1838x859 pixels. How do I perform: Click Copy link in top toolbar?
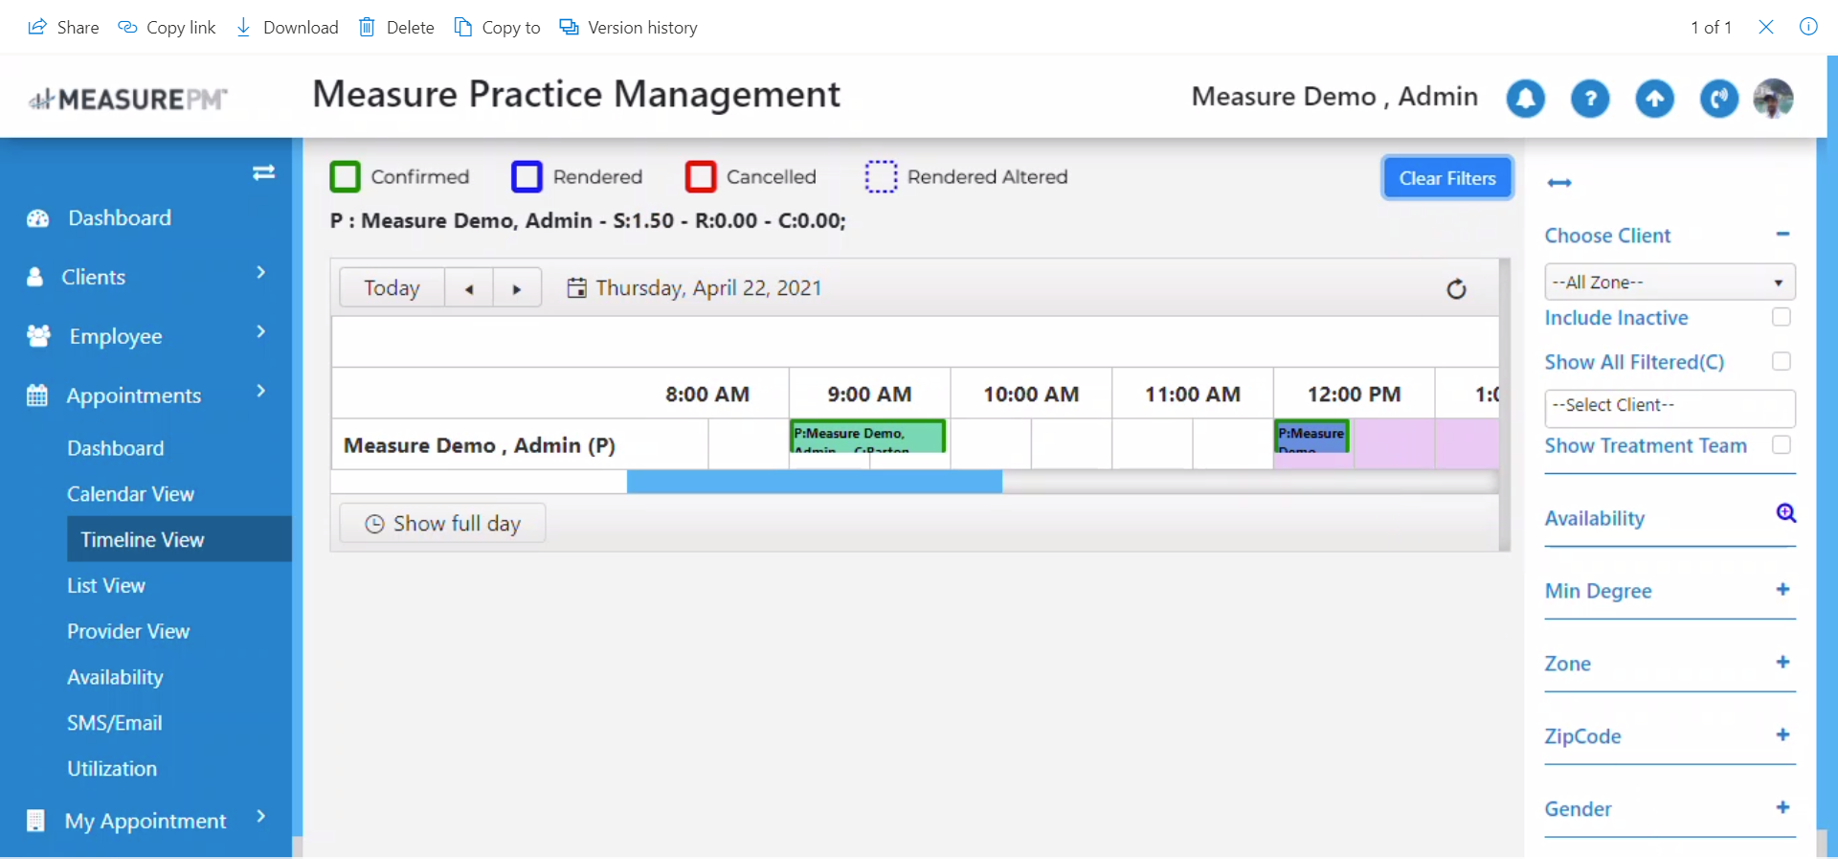[x=167, y=27]
